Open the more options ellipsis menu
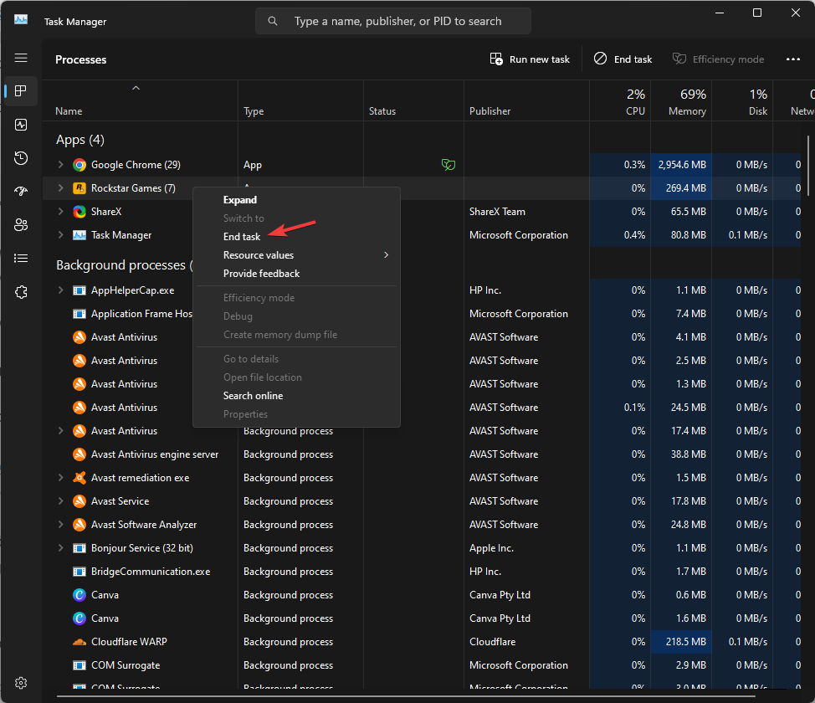This screenshot has width=815, height=703. (x=793, y=59)
